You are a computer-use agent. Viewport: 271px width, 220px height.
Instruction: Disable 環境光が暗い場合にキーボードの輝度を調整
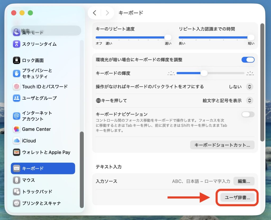pyautogui.click(x=247, y=60)
